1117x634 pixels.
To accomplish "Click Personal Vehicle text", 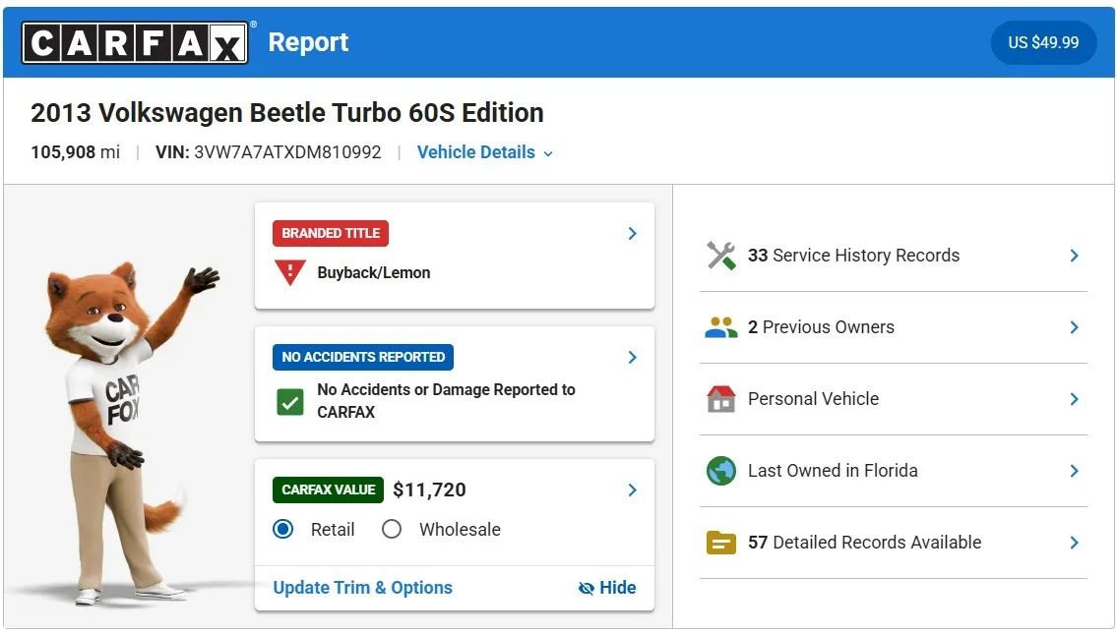I will pos(813,399).
